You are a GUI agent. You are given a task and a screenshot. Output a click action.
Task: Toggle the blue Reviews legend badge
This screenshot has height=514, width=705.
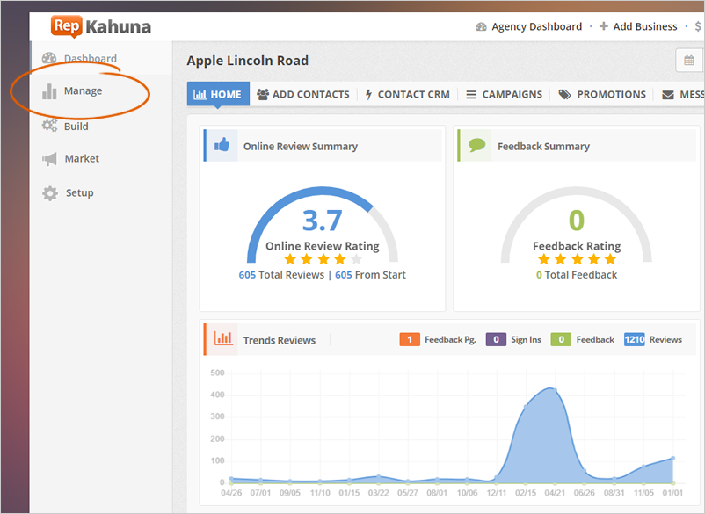[634, 339]
